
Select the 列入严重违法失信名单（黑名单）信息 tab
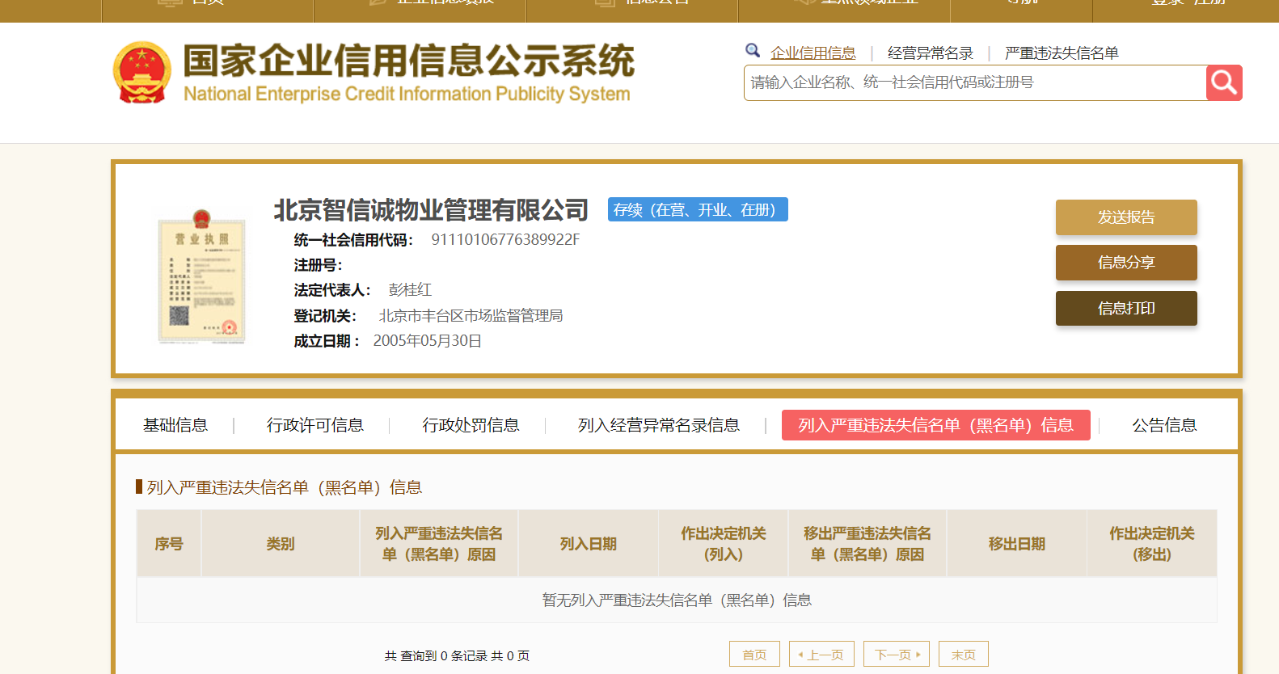936,425
